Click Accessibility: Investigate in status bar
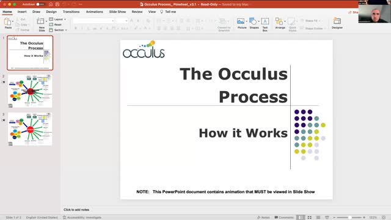The height and width of the screenshot is (220, 391). (82, 218)
